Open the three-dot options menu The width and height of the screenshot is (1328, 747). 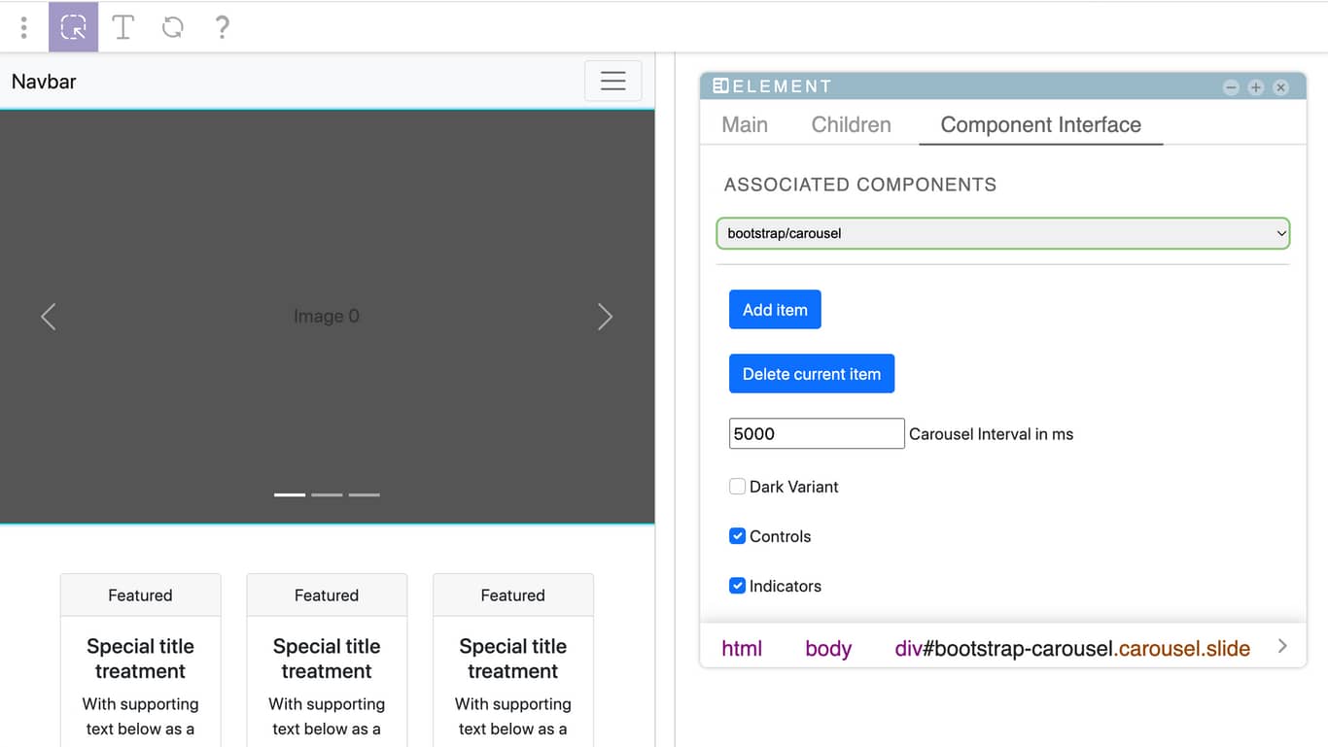pyautogui.click(x=24, y=27)
